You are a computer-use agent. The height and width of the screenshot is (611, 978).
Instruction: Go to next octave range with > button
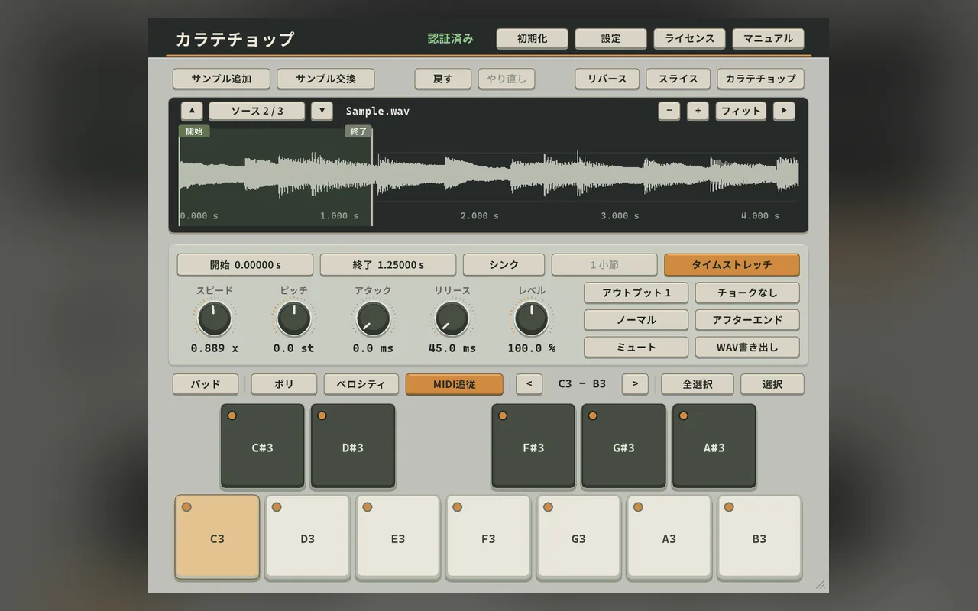(x=635, y=384)
